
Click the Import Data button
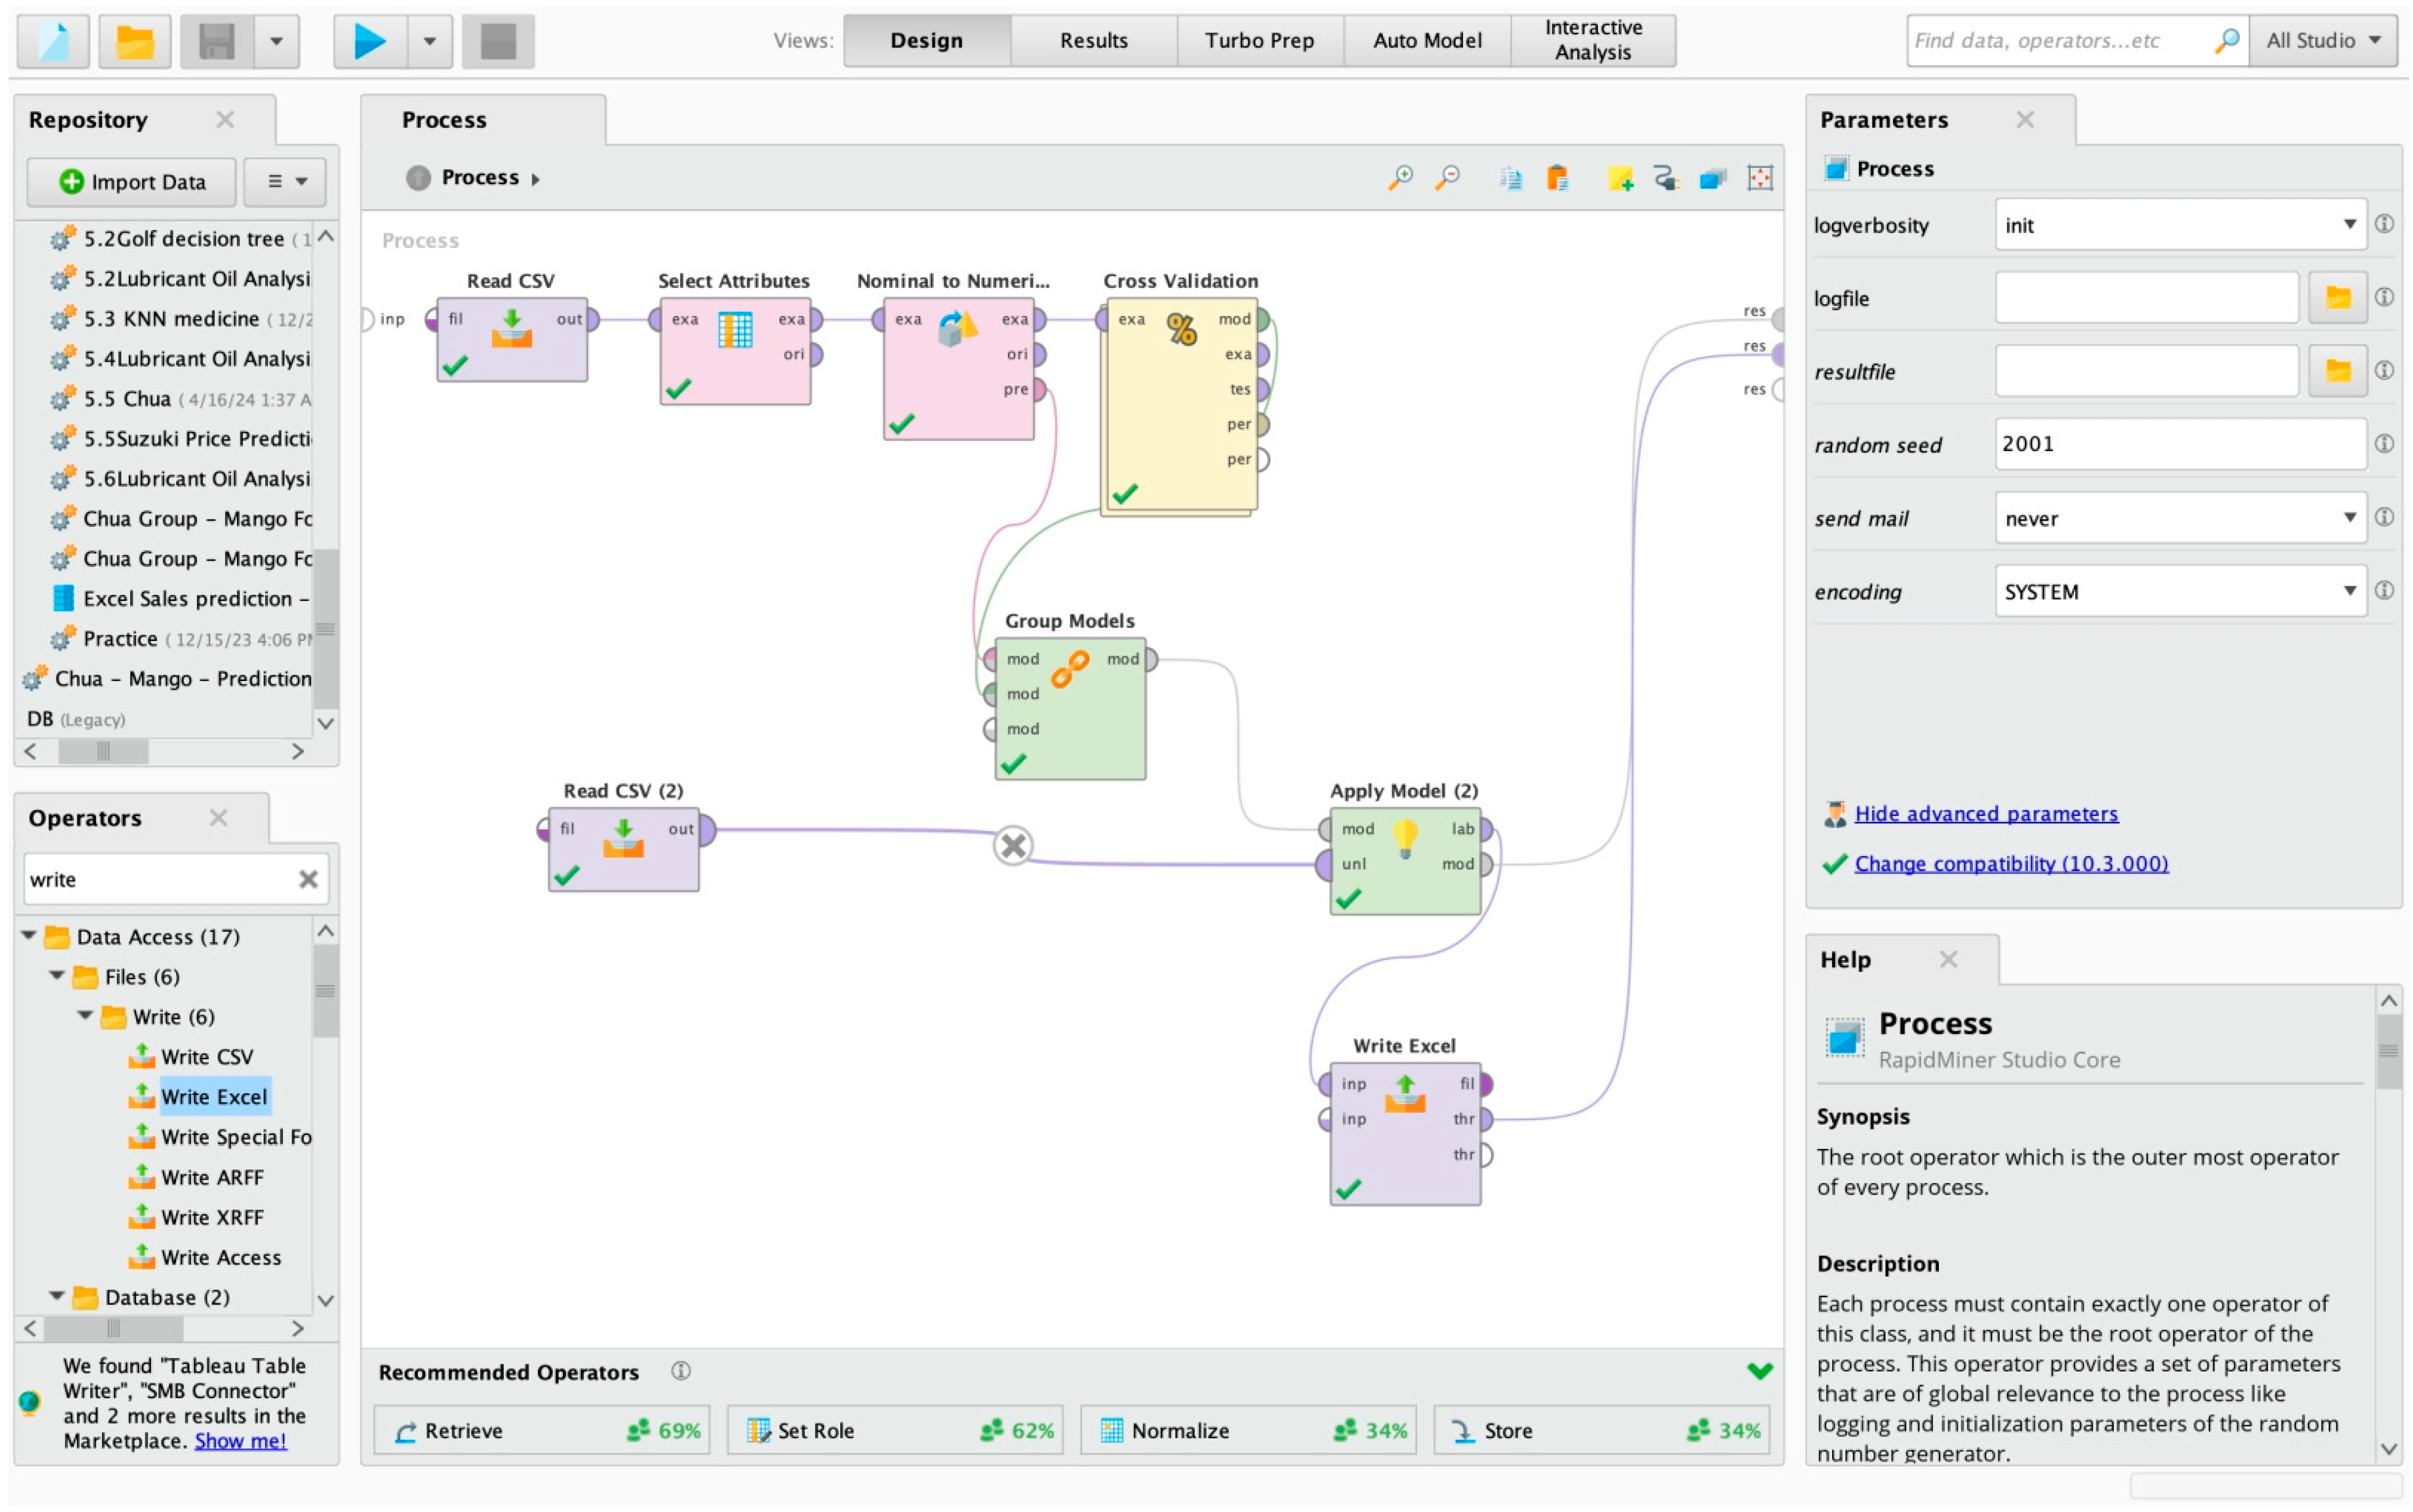[132, 182]
